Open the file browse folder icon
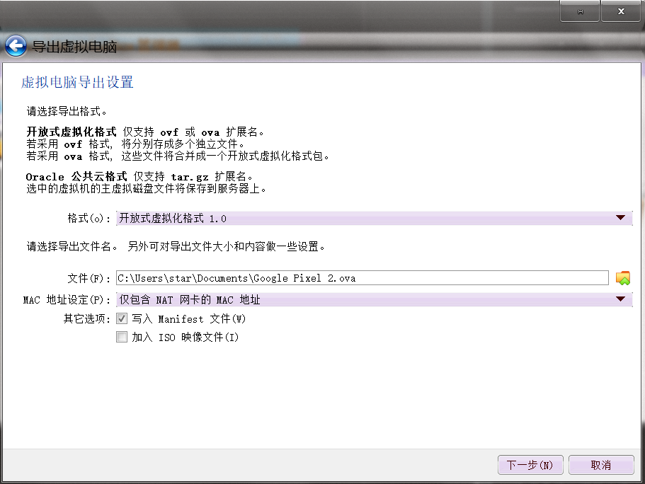Screen dimensions: 645x484 (623, 278)
